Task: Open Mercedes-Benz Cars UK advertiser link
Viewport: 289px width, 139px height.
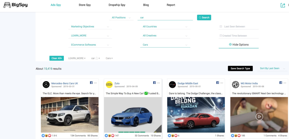Action: 65,83
